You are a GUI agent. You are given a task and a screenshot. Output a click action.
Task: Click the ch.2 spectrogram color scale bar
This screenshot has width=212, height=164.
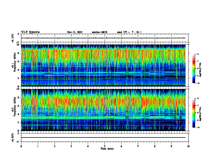click(194, 113)
